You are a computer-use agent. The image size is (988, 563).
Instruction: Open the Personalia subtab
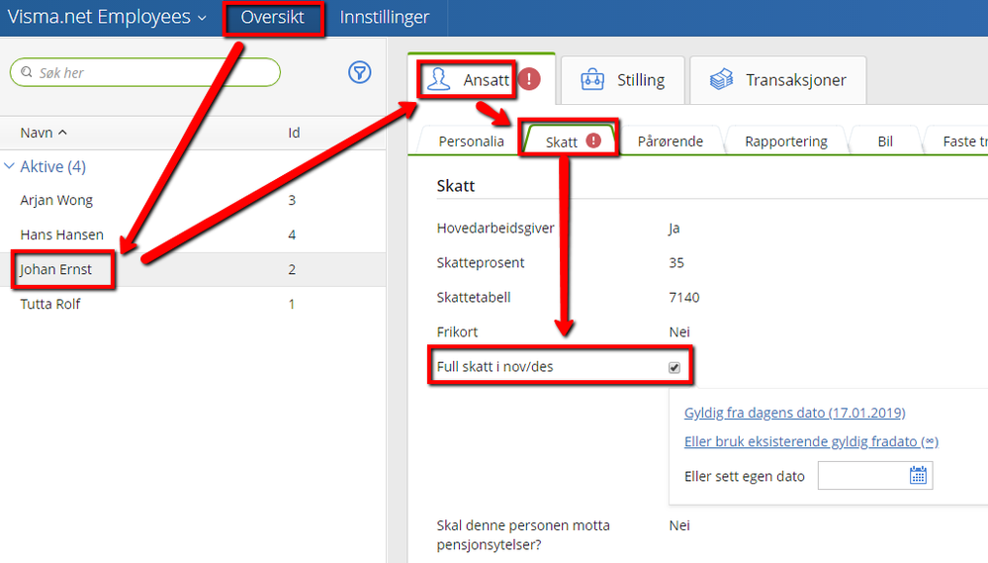pos(471,141)
